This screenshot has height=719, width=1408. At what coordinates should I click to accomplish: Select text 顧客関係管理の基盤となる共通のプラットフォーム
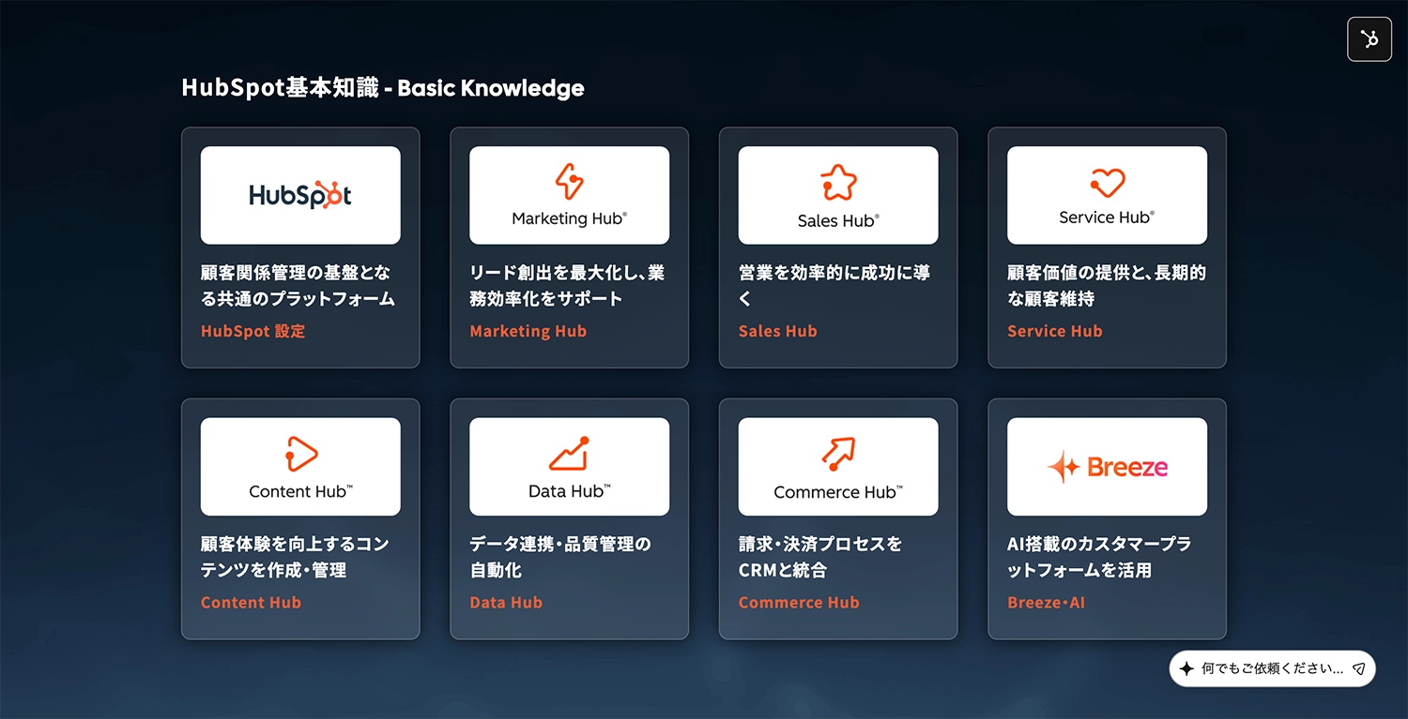click(x=298, y=286)
